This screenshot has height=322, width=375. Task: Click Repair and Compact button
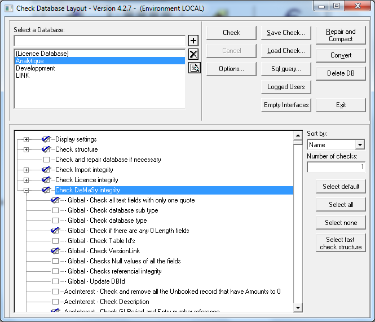pyautogui.click(x=341, y=35)
